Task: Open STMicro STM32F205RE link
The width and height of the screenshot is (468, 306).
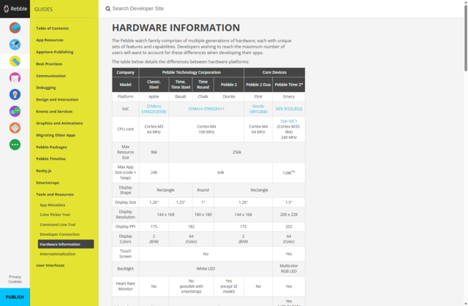Action: click(x=154, y=109)
